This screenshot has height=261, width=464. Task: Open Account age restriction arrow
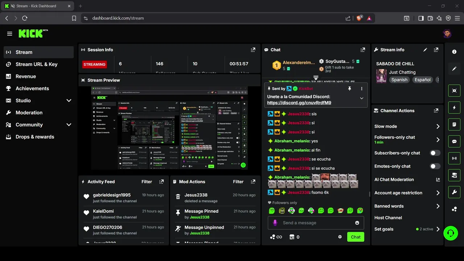coord(438,193)
